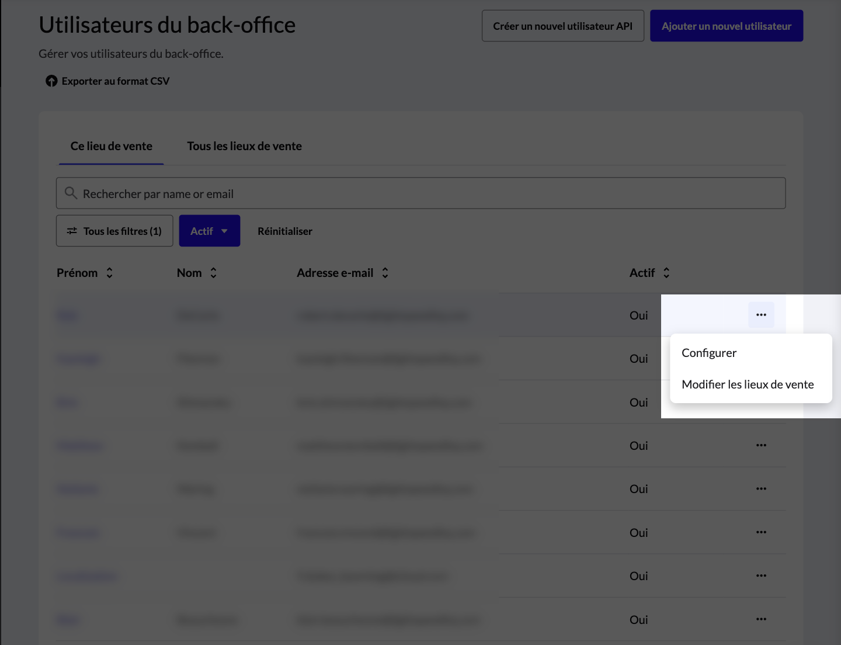The width and height of the screenshot is (841, 645).
Task: Open the seventh row's three-dots menu
Action: click(x=761, y=575)
